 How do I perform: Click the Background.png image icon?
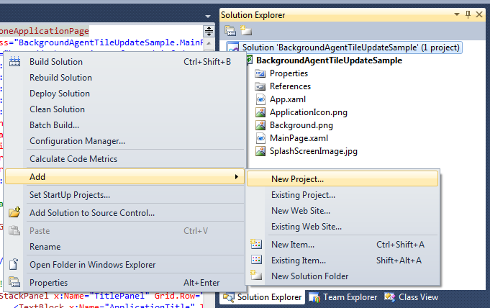[x=260, y=125]
